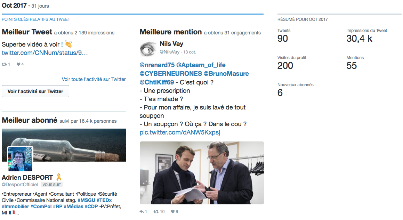The width and height of the screenshot is (403, 220).
Task: Open the @CYBERNEURONES mention link
Action: click(171, 74)
